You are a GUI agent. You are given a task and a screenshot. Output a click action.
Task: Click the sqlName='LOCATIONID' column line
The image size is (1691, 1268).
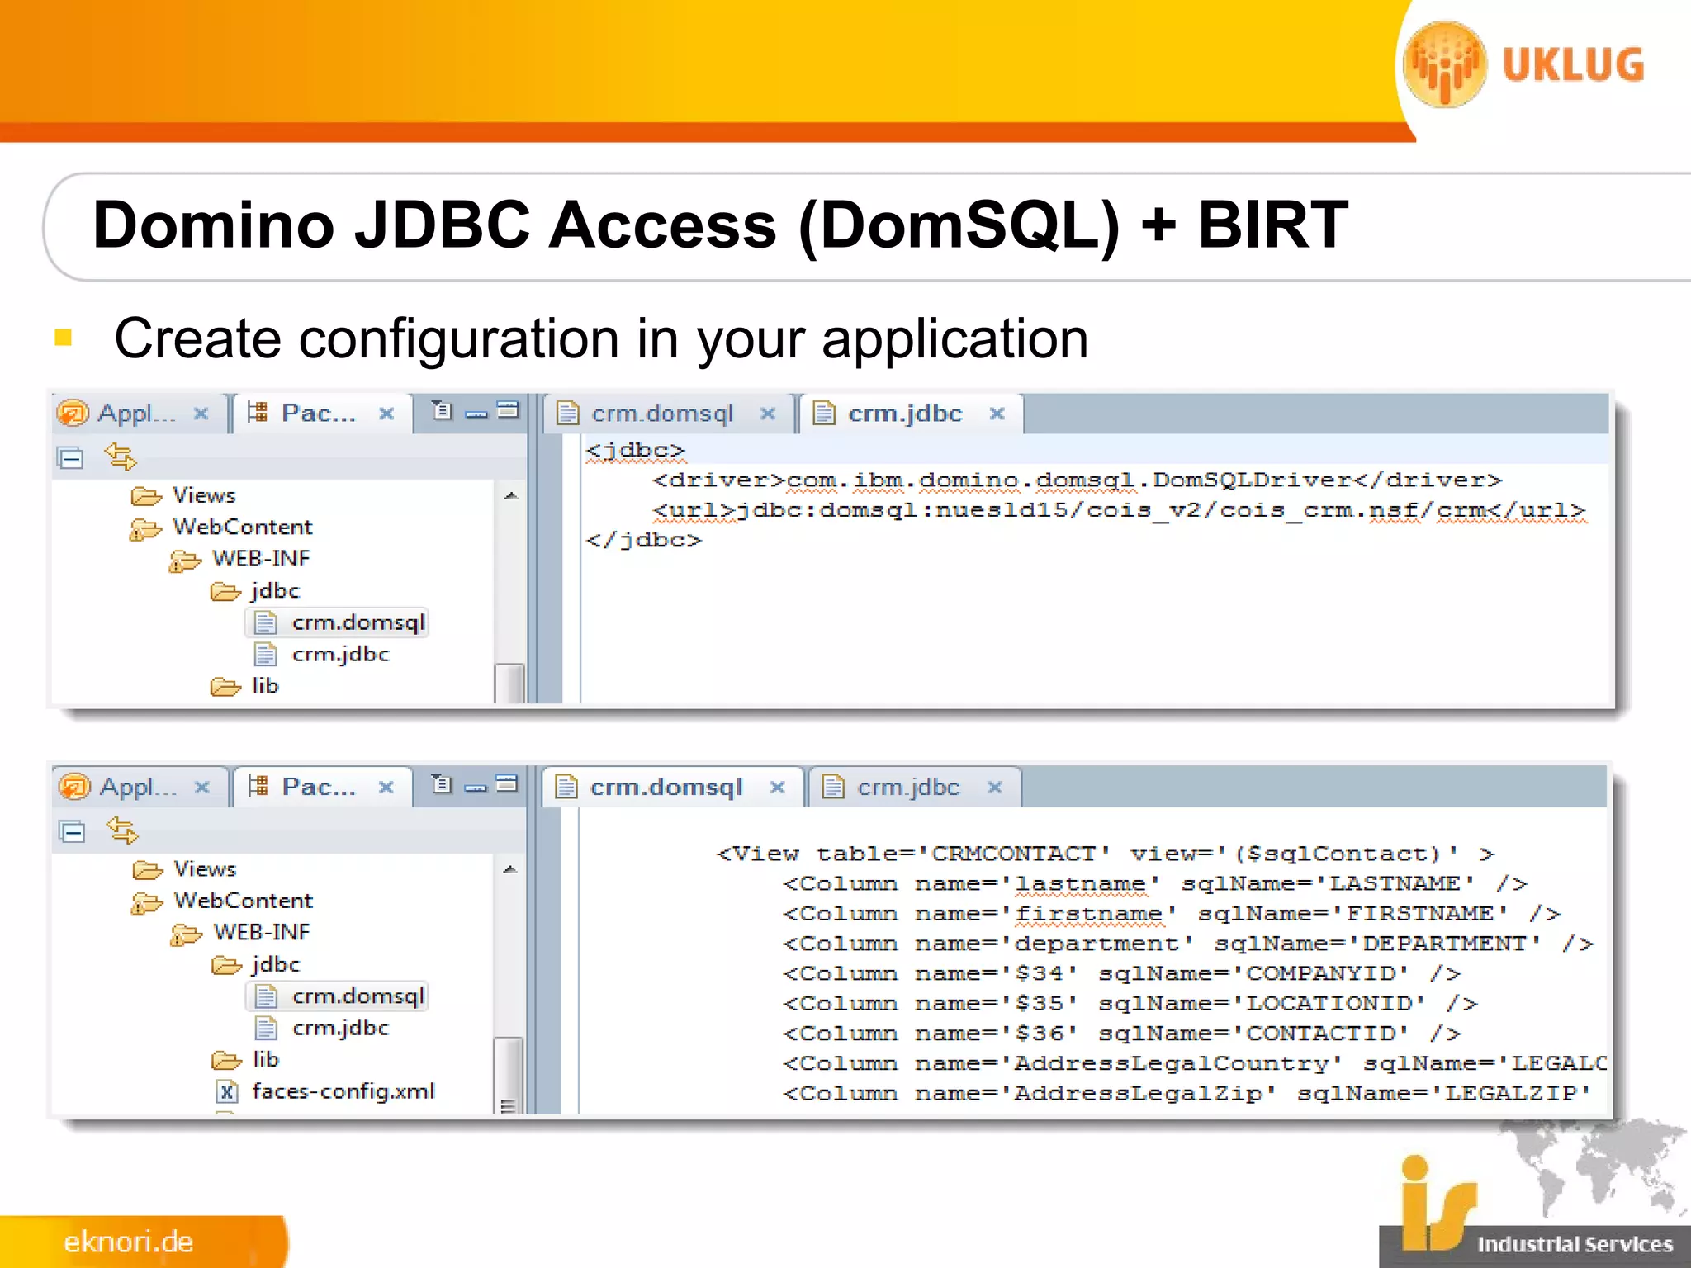pyautogui.click(x=1130, y=1004)
